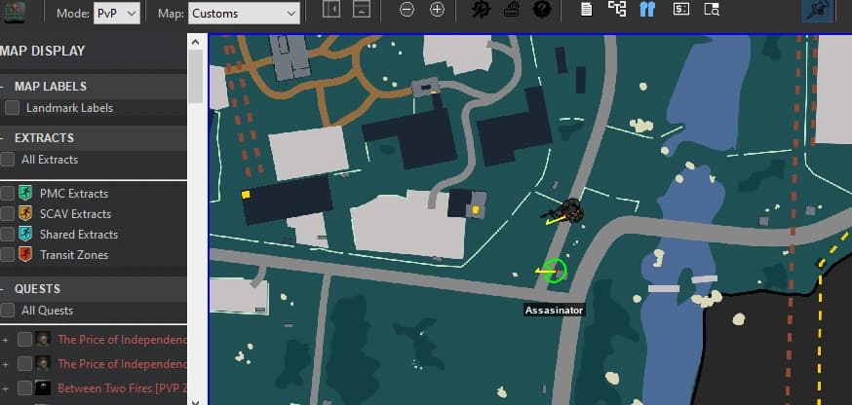
Task: Collapse the QUESTS section
Action: [x=3, y=289]
